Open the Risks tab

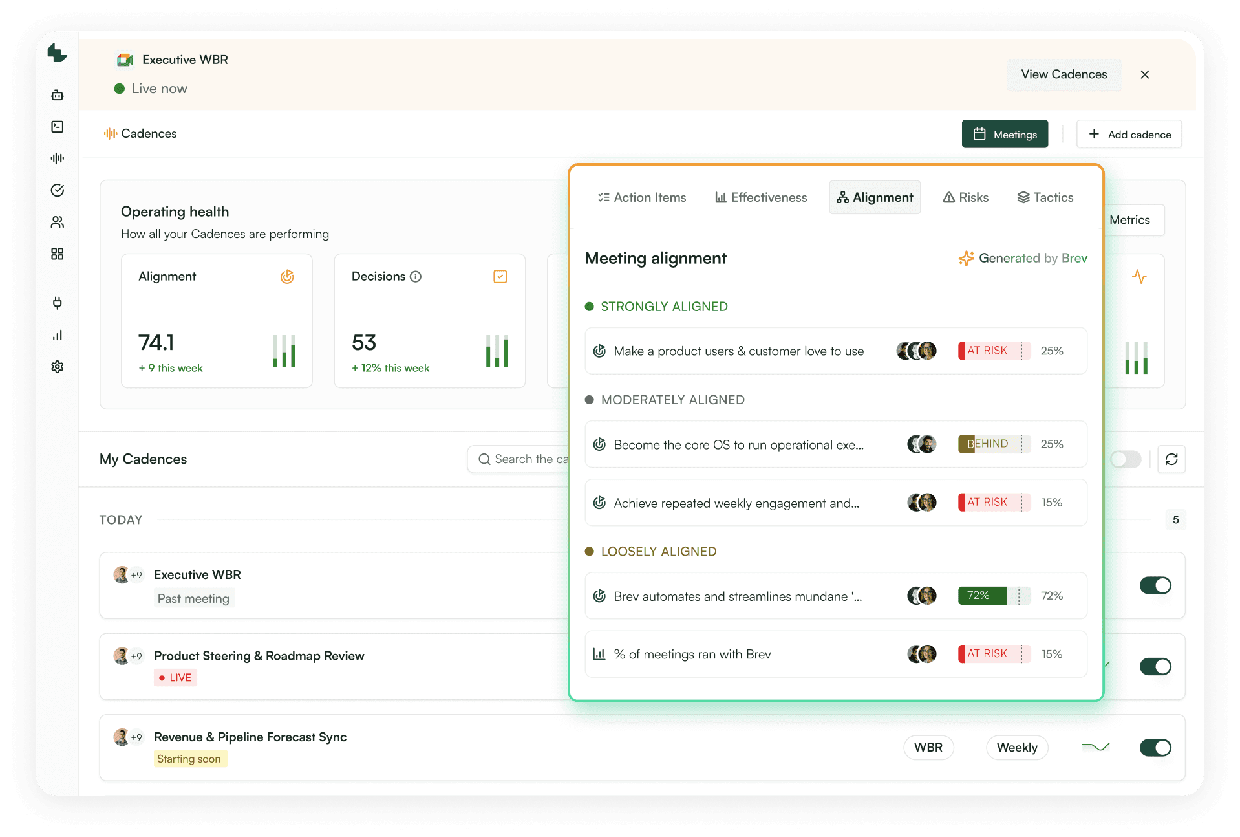[966, 197]
